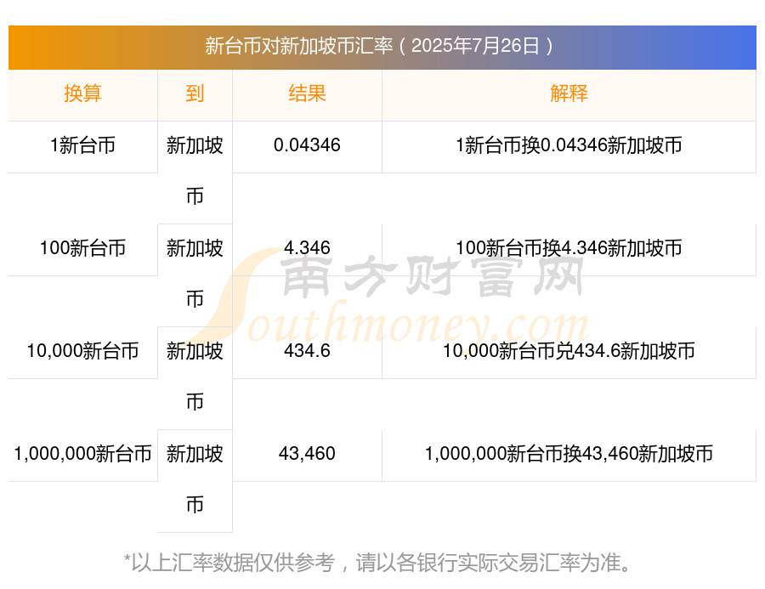The width and height of the screenshot is (765, 589).
Task: Click the result value 0.04346
Action: pyautogui.click(x=307, y=145)
